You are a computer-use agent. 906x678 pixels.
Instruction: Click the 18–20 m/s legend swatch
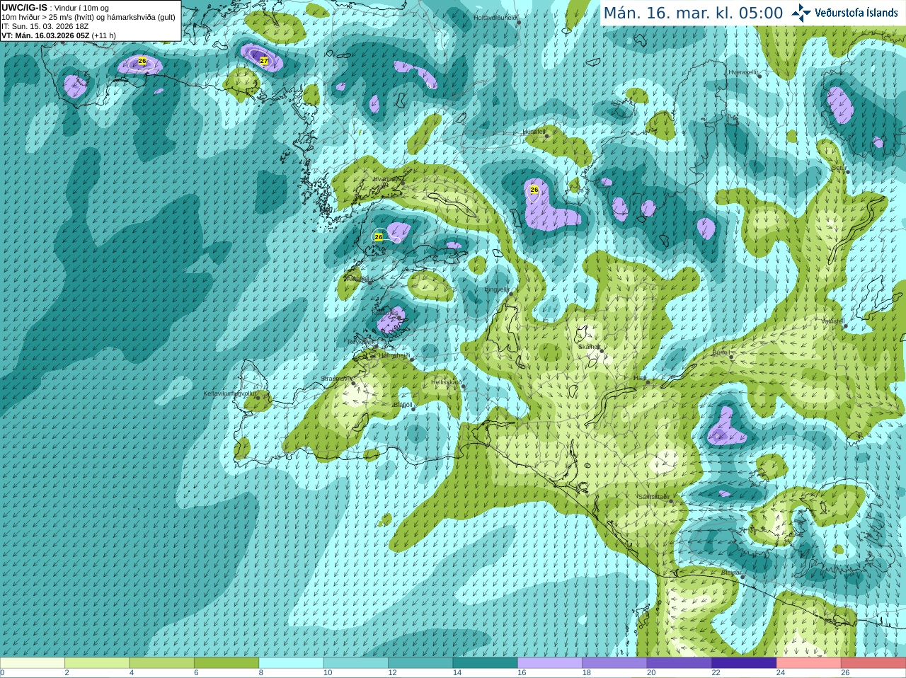pyautogui.click(x=614, y=663)
